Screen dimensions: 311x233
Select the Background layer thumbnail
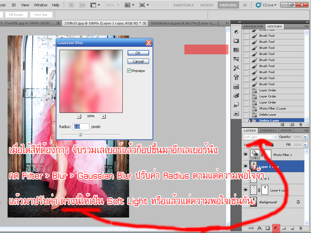click(x=254, y=202)
